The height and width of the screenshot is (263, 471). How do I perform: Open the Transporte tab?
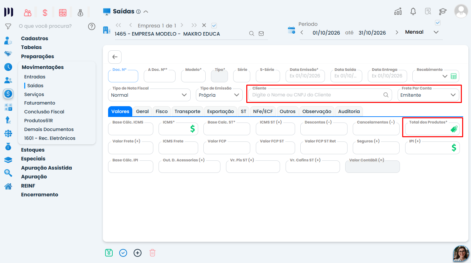click(187, 111)
